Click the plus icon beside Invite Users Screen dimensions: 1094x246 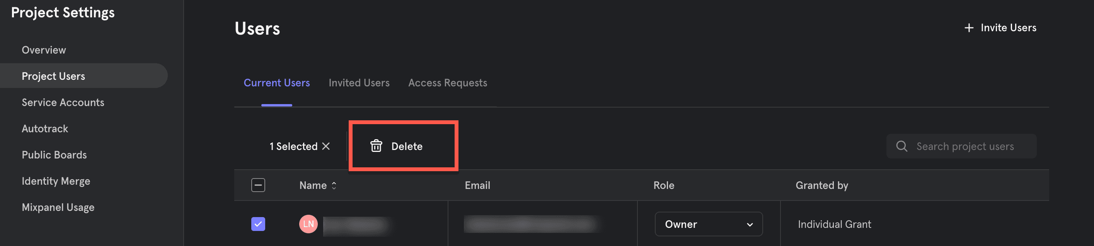coord(969,28)
